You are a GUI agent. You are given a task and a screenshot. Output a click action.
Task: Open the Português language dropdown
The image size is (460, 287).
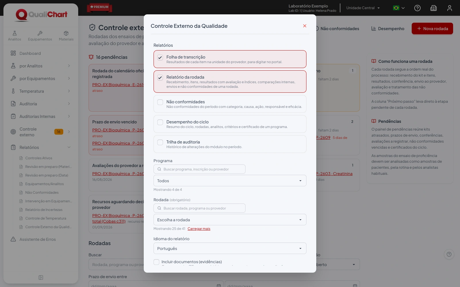[230, 248]
